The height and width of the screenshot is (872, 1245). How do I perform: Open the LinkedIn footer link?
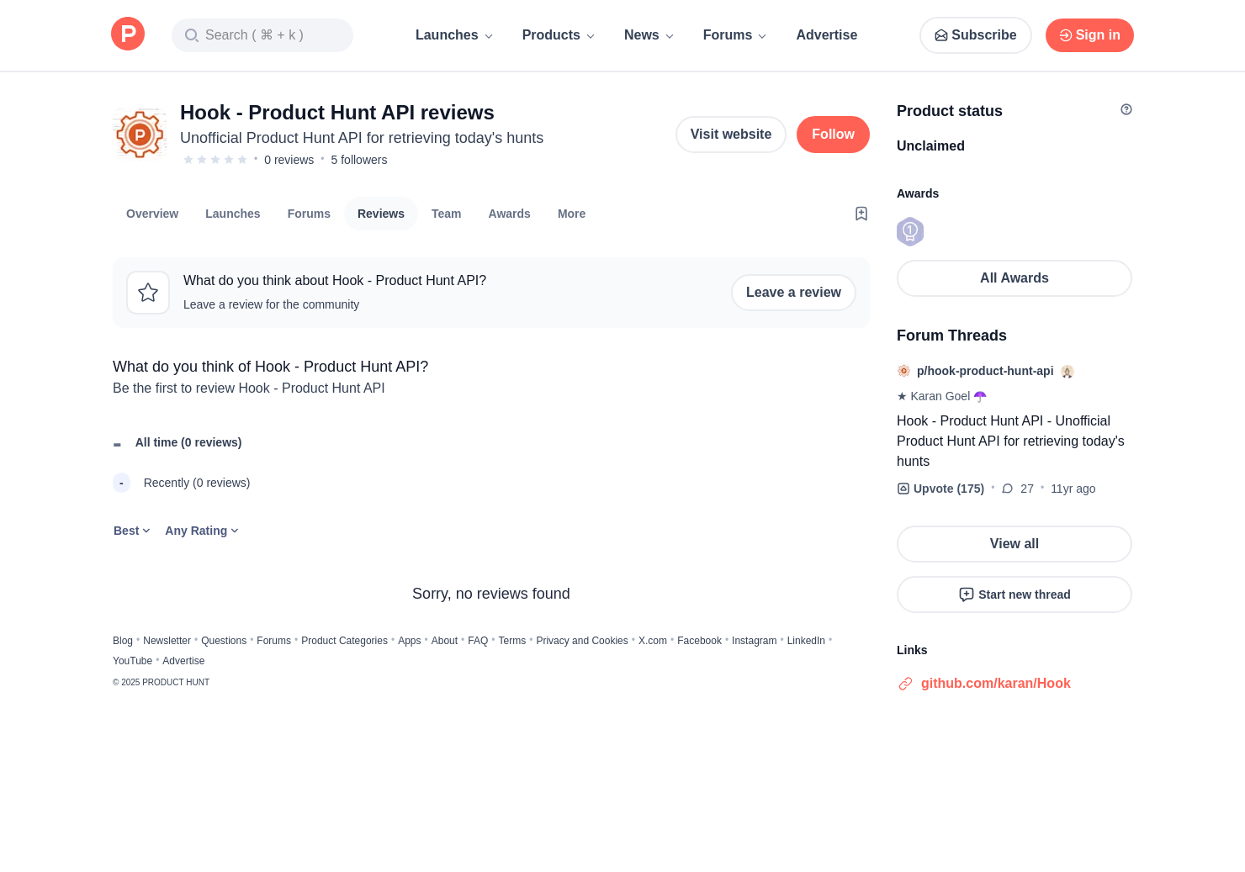(x=806, y=641)
